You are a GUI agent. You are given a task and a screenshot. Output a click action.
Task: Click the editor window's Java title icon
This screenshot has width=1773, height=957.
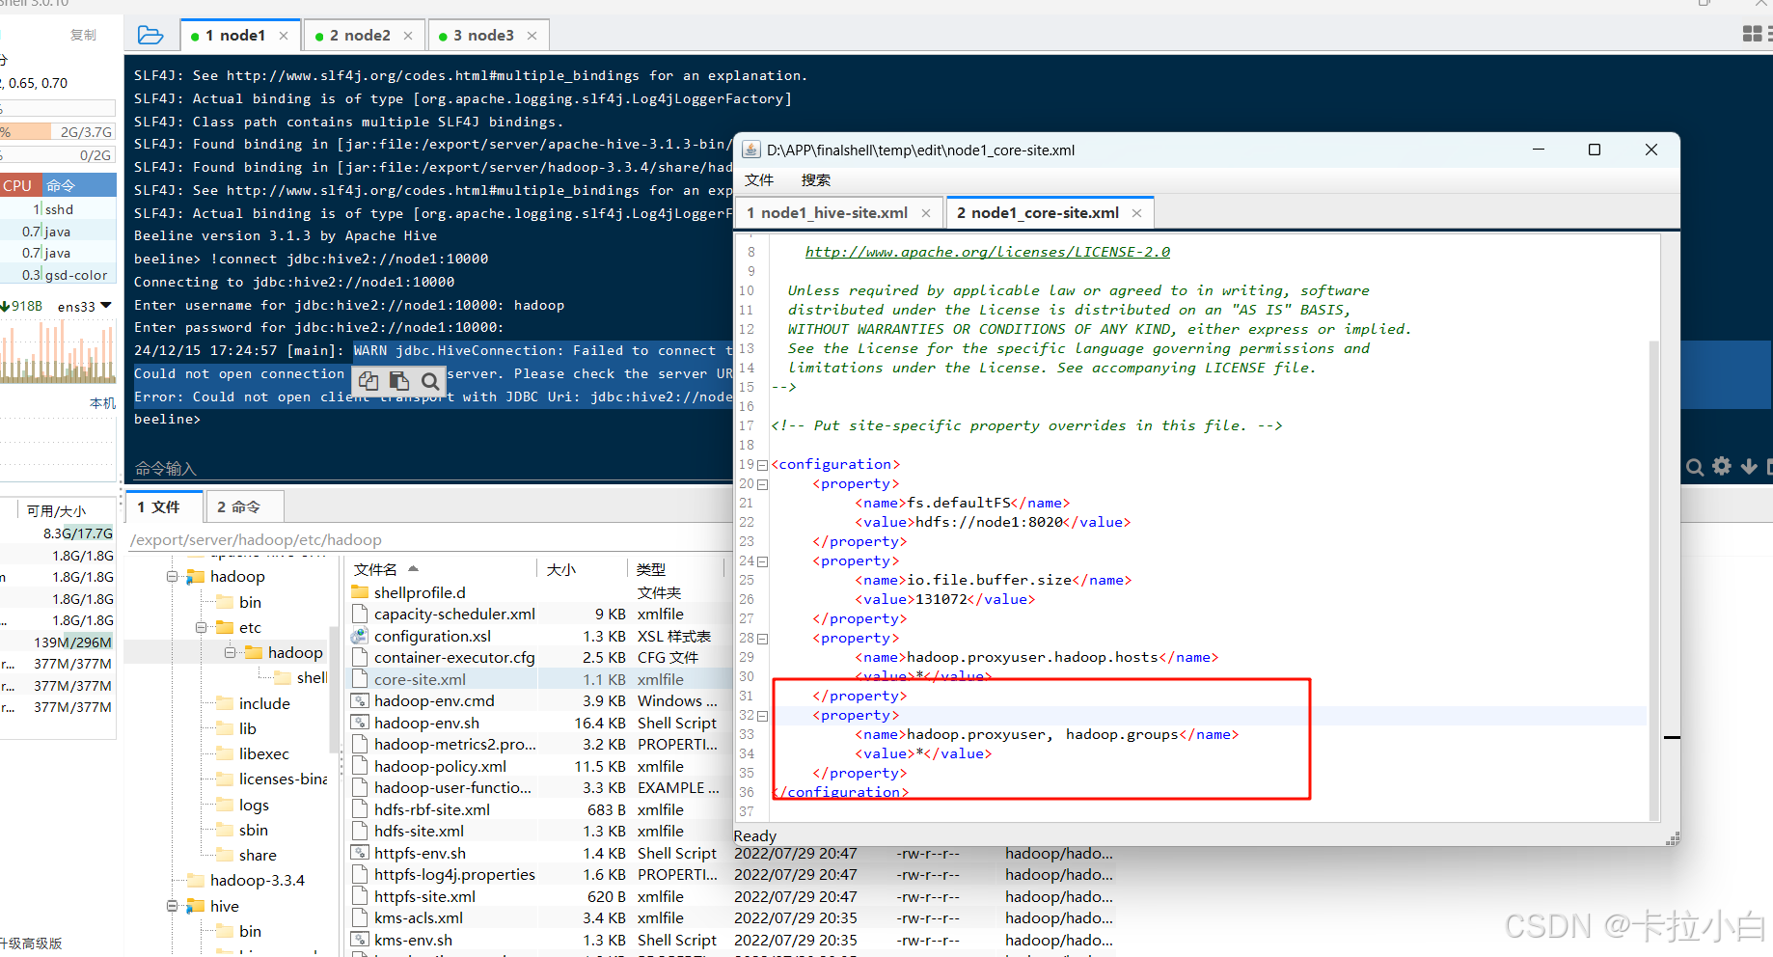click(x=750, y=150)
